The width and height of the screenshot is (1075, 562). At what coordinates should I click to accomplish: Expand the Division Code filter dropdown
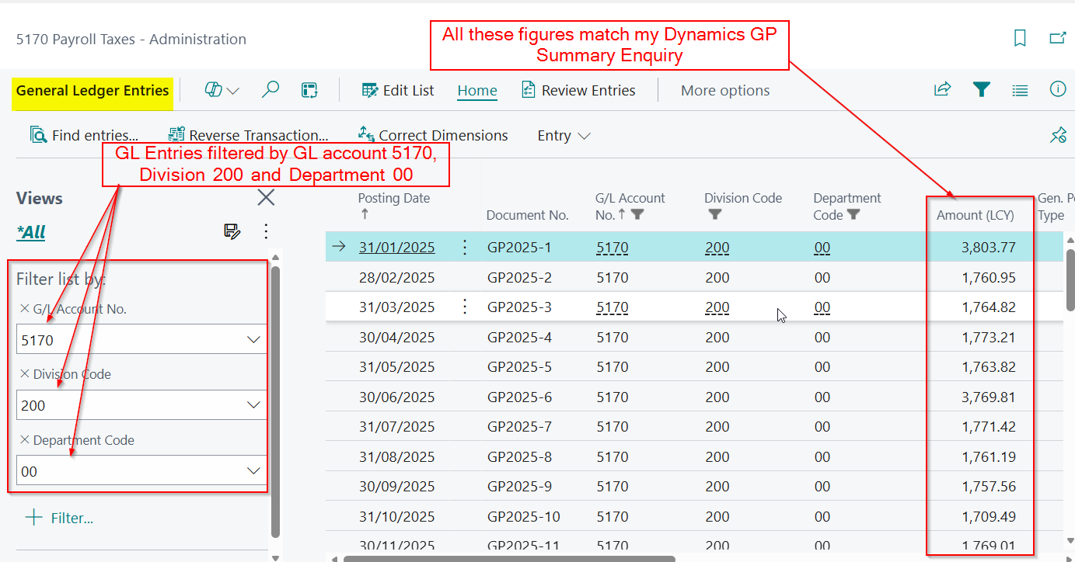[x=253, y=405]
